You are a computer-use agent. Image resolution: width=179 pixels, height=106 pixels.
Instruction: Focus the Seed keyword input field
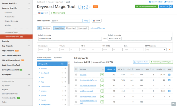(x=67, y=21)
